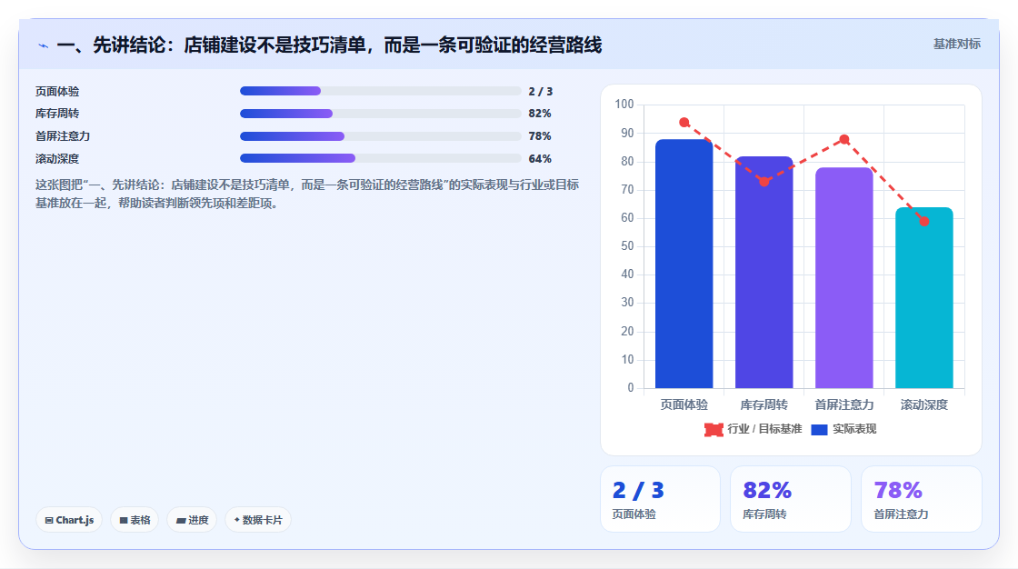Click the 78% value beside progress bar
The width and height of the screenshot is (1018, 569).
[540, 136]
